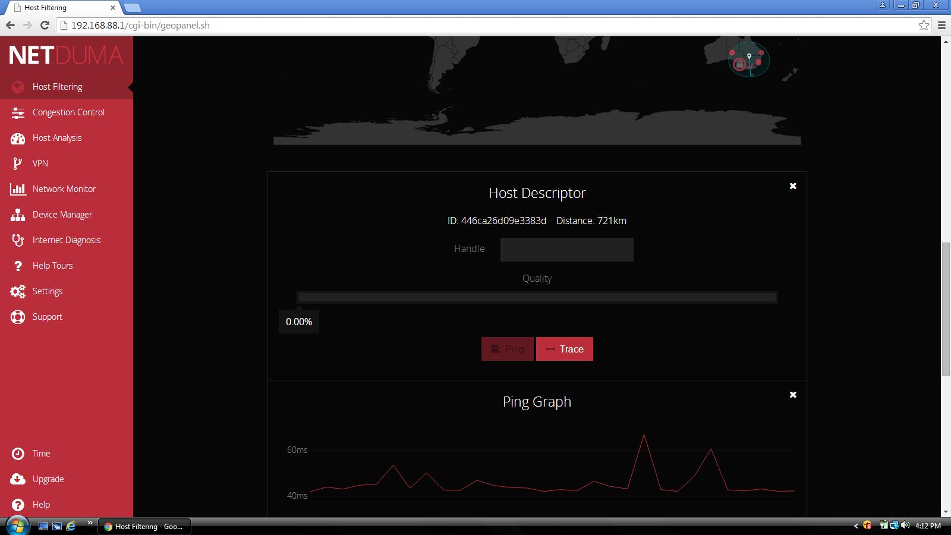Click the Time clock icon

pyautogui.click(x=18, y=454)
